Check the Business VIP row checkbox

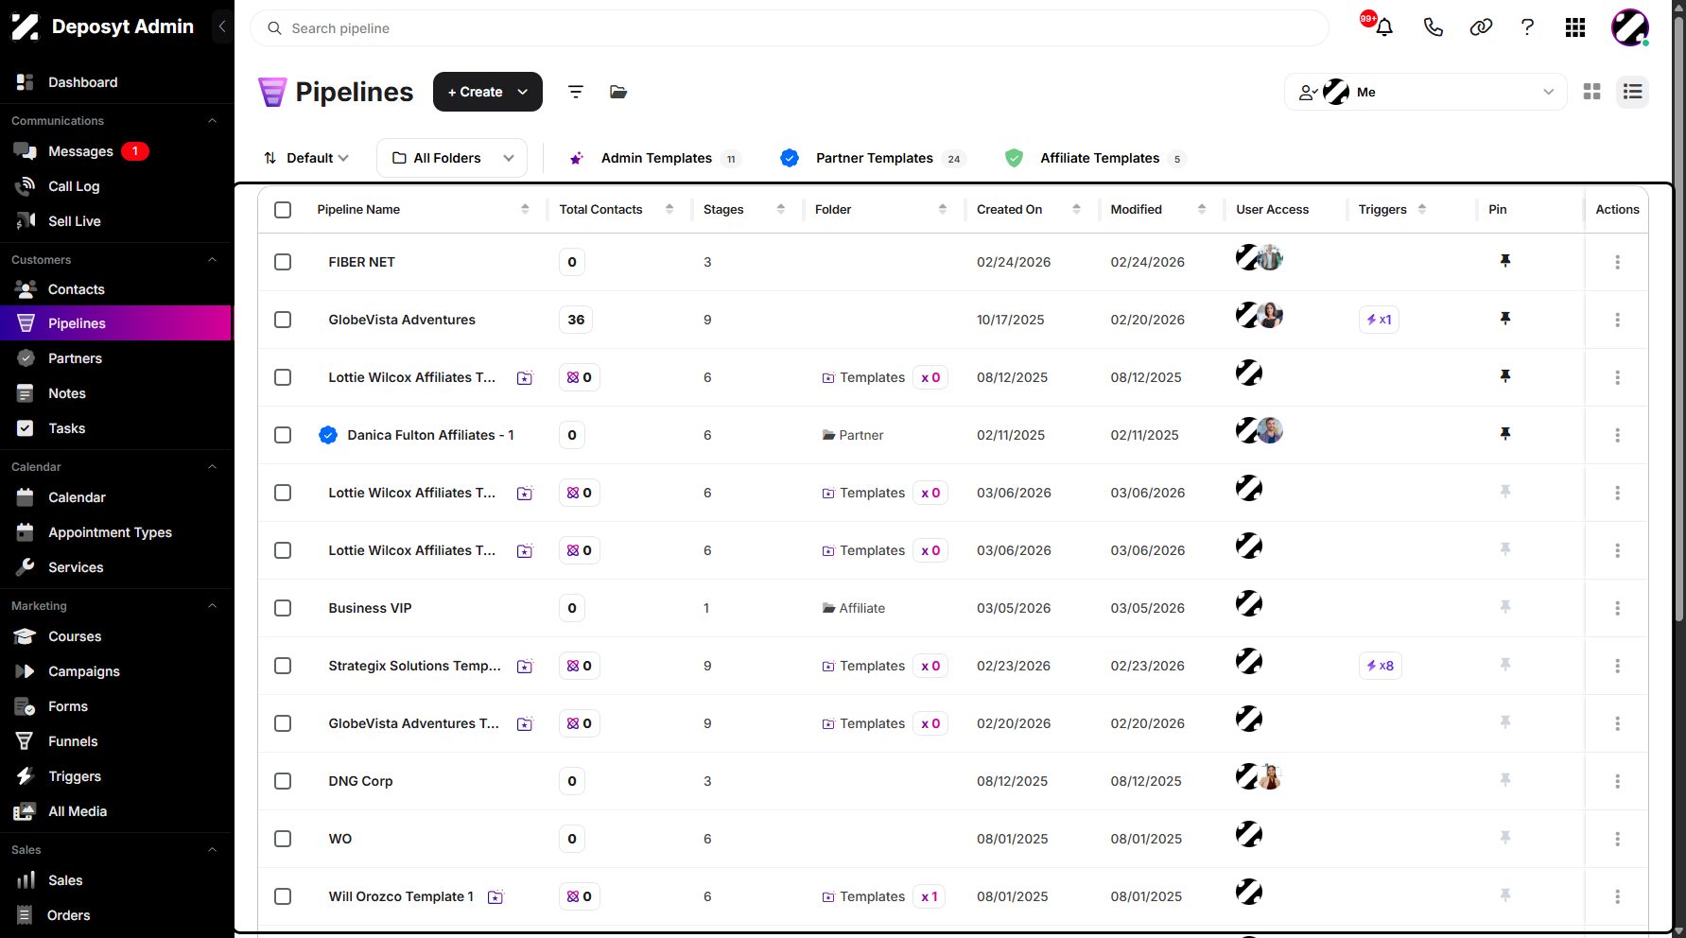[283, 608]
